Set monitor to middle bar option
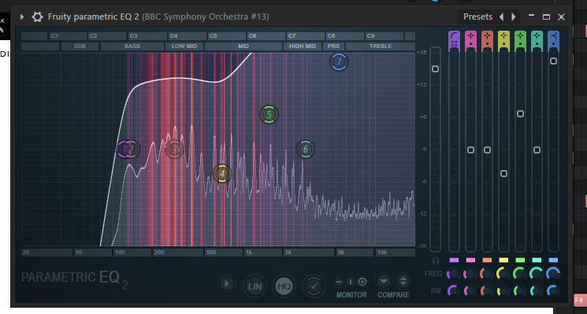Viewport: 587px width, 314px height. pos(351,282)
